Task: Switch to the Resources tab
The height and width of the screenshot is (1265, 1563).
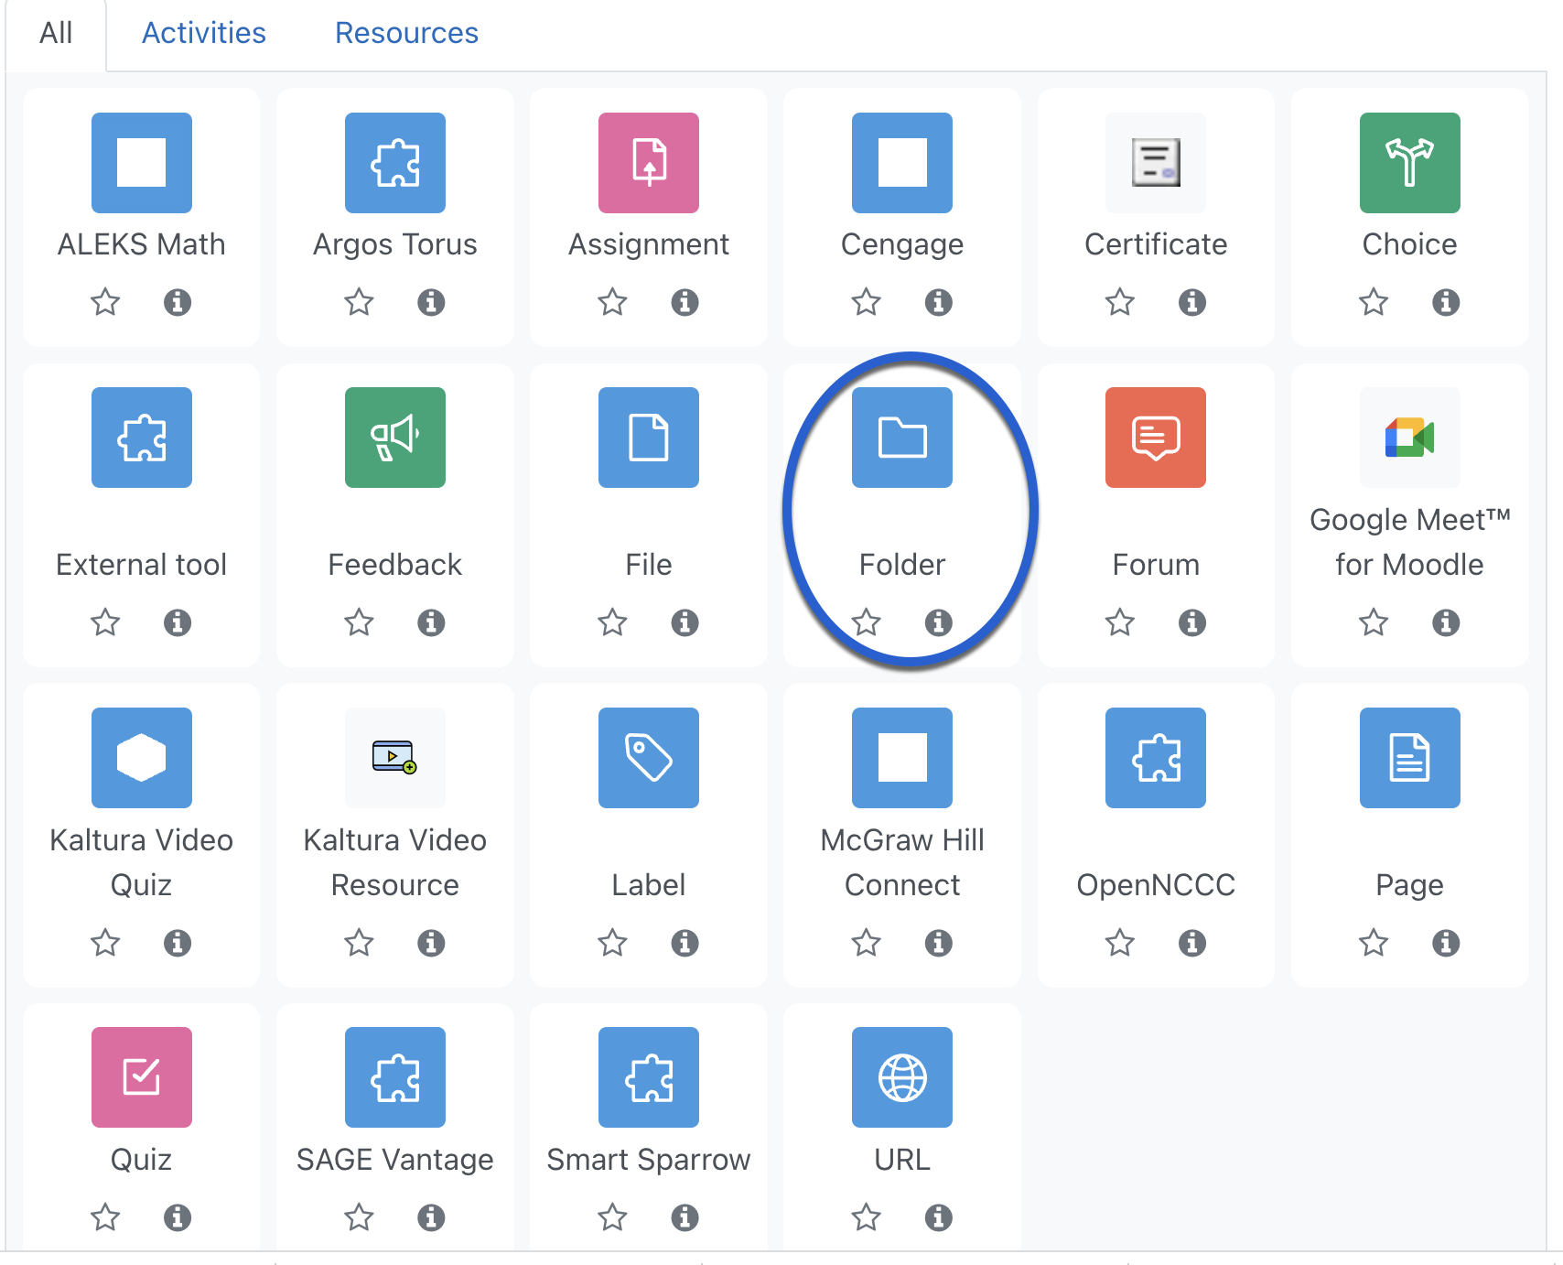Action: click(407, 33)
